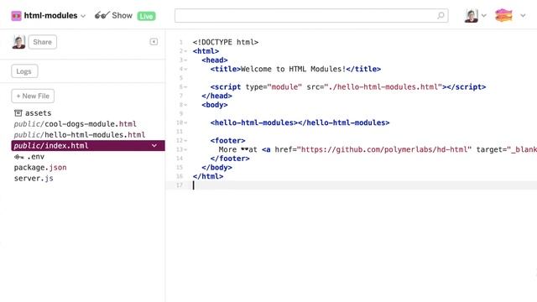Fold the title tag on line 4
The image size is (537, 302).
[185, 69]
